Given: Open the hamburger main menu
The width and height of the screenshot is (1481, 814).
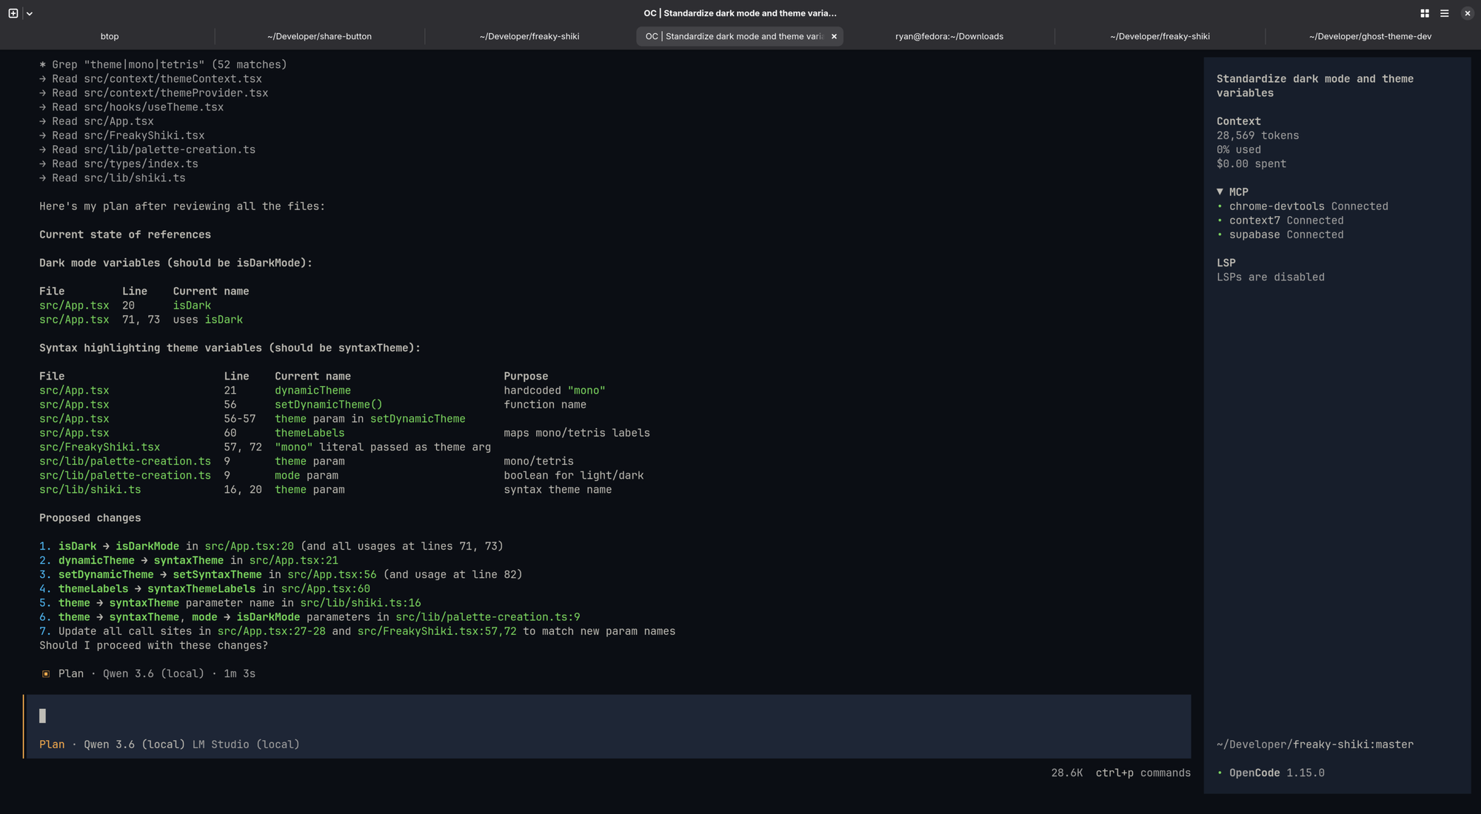Looking at the screenshot, I should tap(1445, 13).
